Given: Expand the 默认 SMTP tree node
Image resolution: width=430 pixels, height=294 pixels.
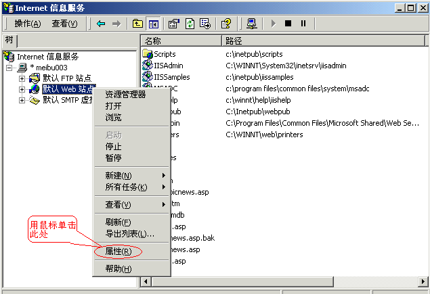Looking at the screenshot, I should tap(22, 100).
